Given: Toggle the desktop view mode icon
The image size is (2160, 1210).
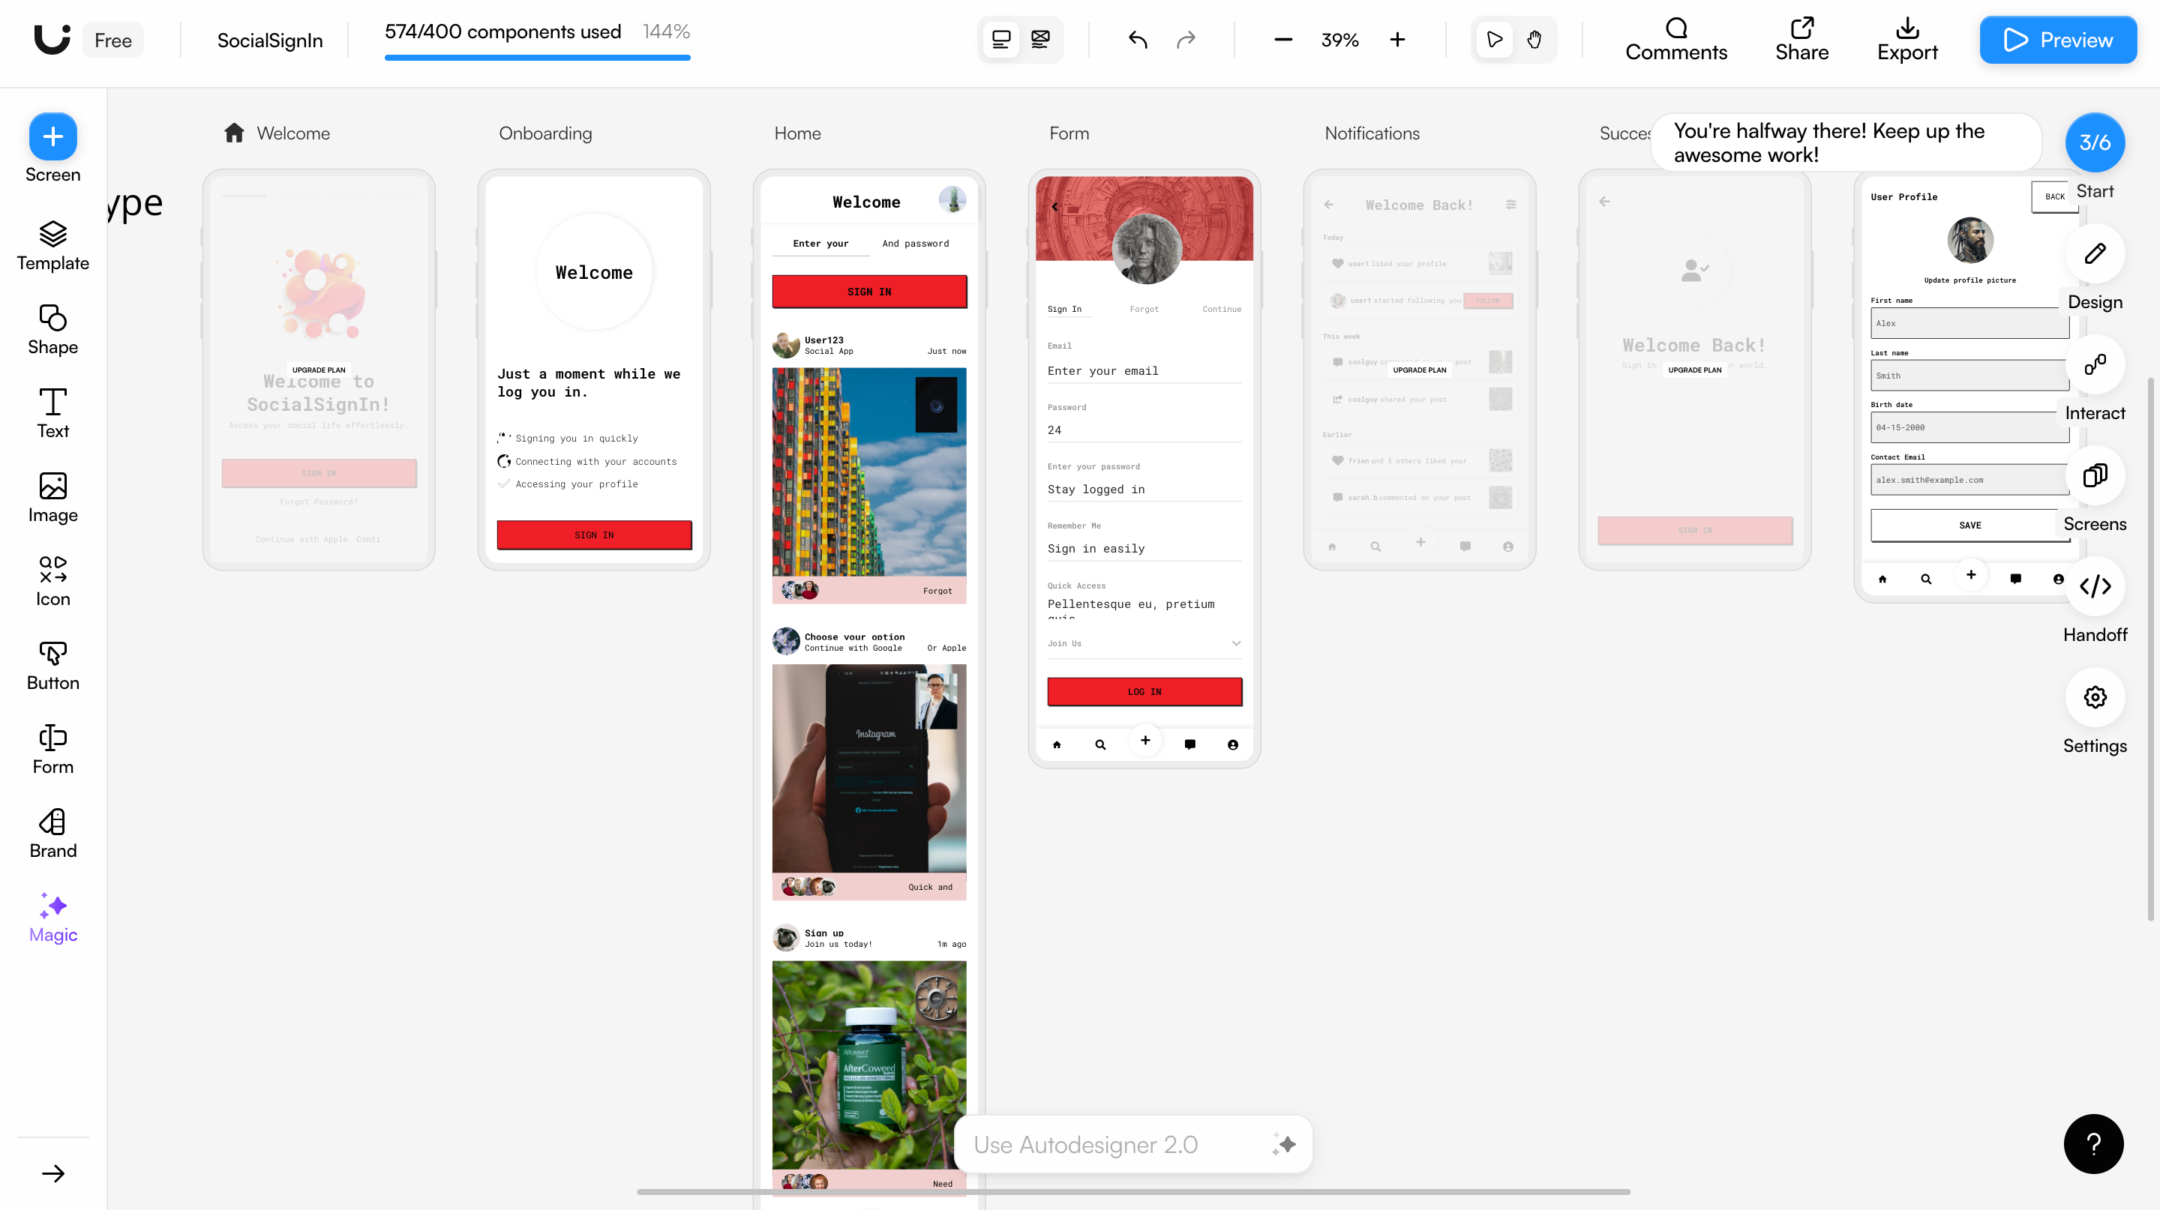Looking at the screenshot, I should [x=1000, y=40].
